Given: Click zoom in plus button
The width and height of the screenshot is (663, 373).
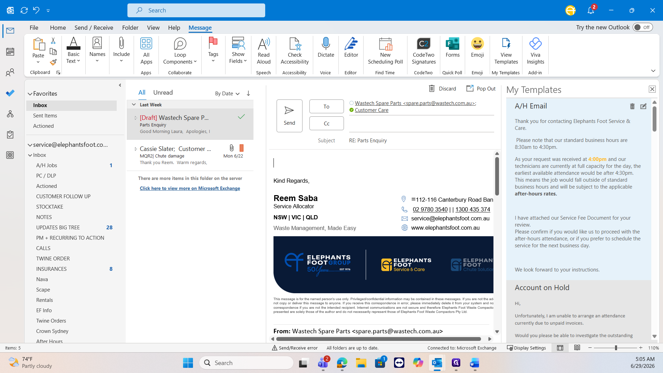Looking at the screenshot, I should coord(641,348).
